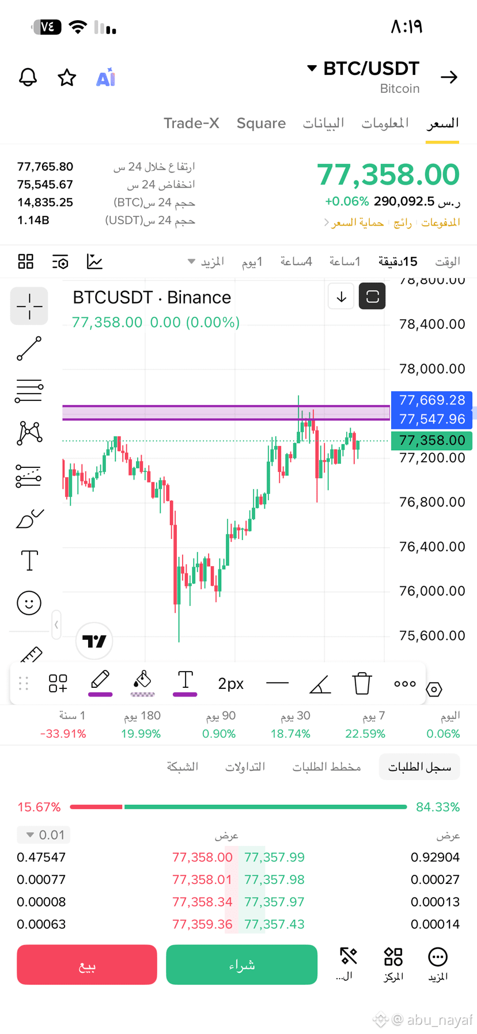
Task: Open the chart layout grid icon
Action: [26, 262]
